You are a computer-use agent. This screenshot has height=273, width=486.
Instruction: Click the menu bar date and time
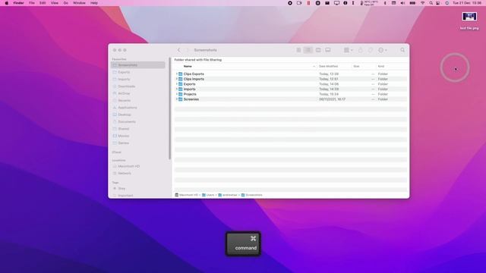point(467,3)
